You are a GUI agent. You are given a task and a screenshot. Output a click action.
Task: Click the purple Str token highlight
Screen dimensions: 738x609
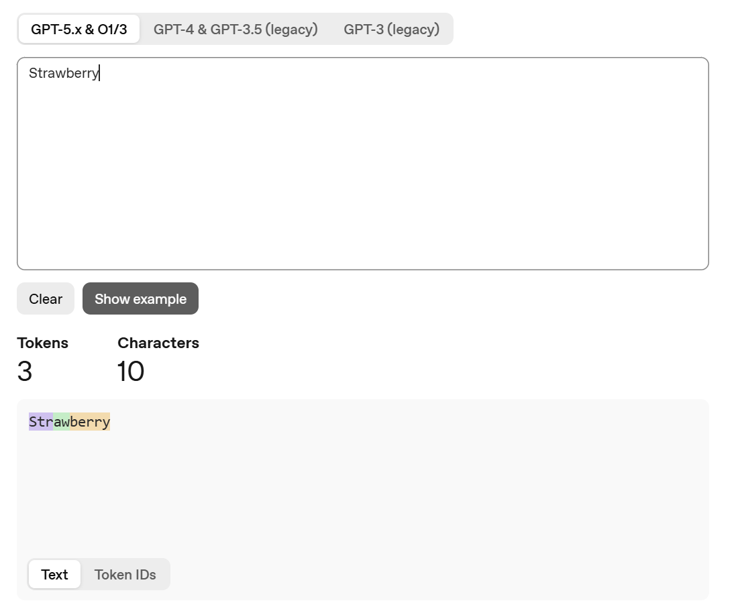point(41,421)
